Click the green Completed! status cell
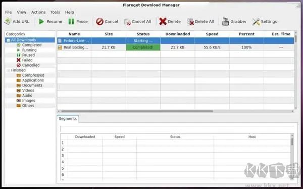This screenshot has width=303, height=189. [x=143, y=47]
